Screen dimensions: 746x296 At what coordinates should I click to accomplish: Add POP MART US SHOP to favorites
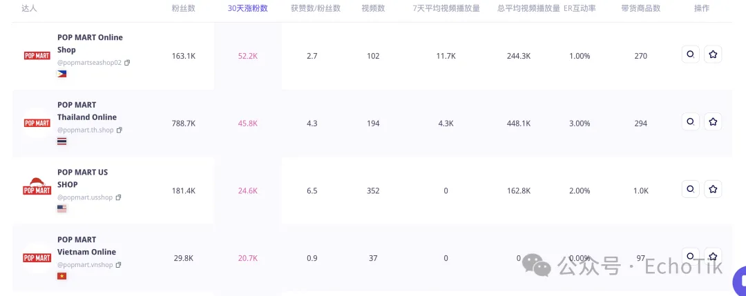pyautogui.click(x=713, y=189)
